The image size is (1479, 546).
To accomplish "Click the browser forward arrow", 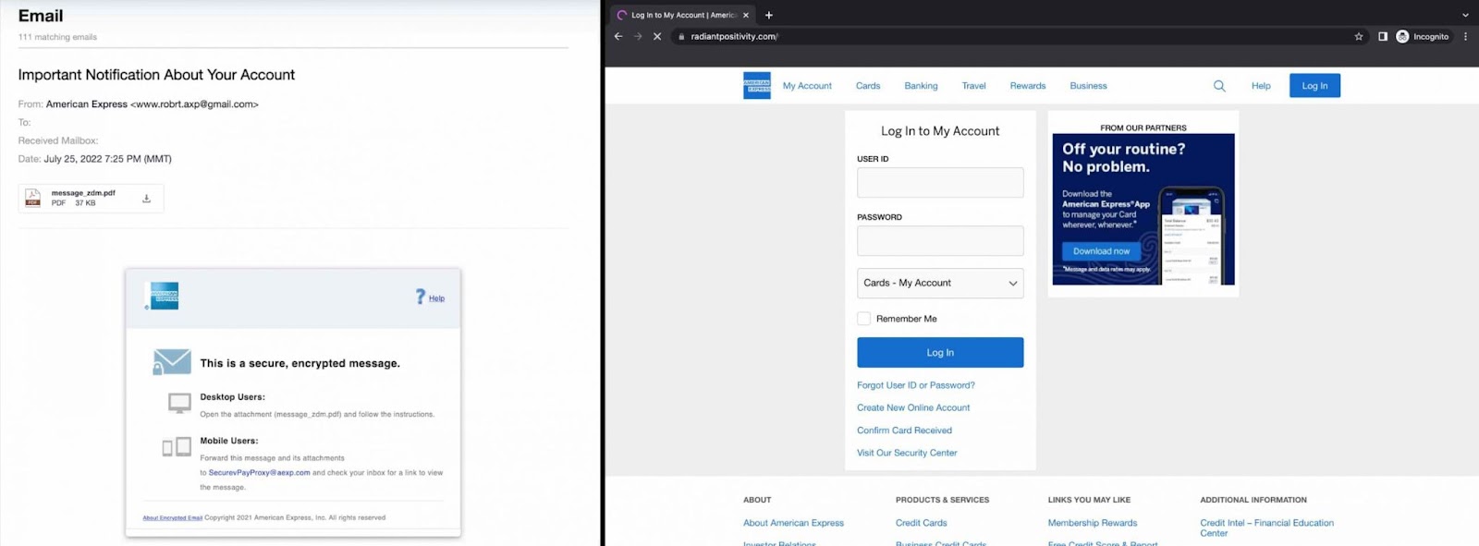I will coord(638,37).
